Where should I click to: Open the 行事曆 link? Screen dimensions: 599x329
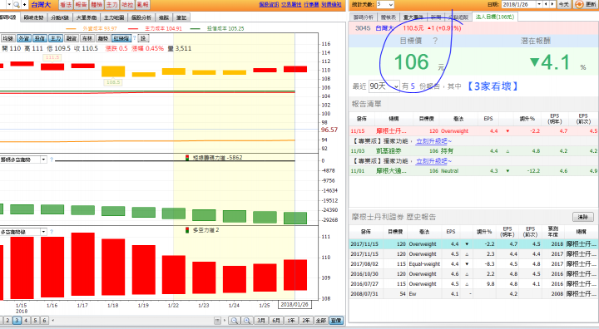[x=311, y=5]
